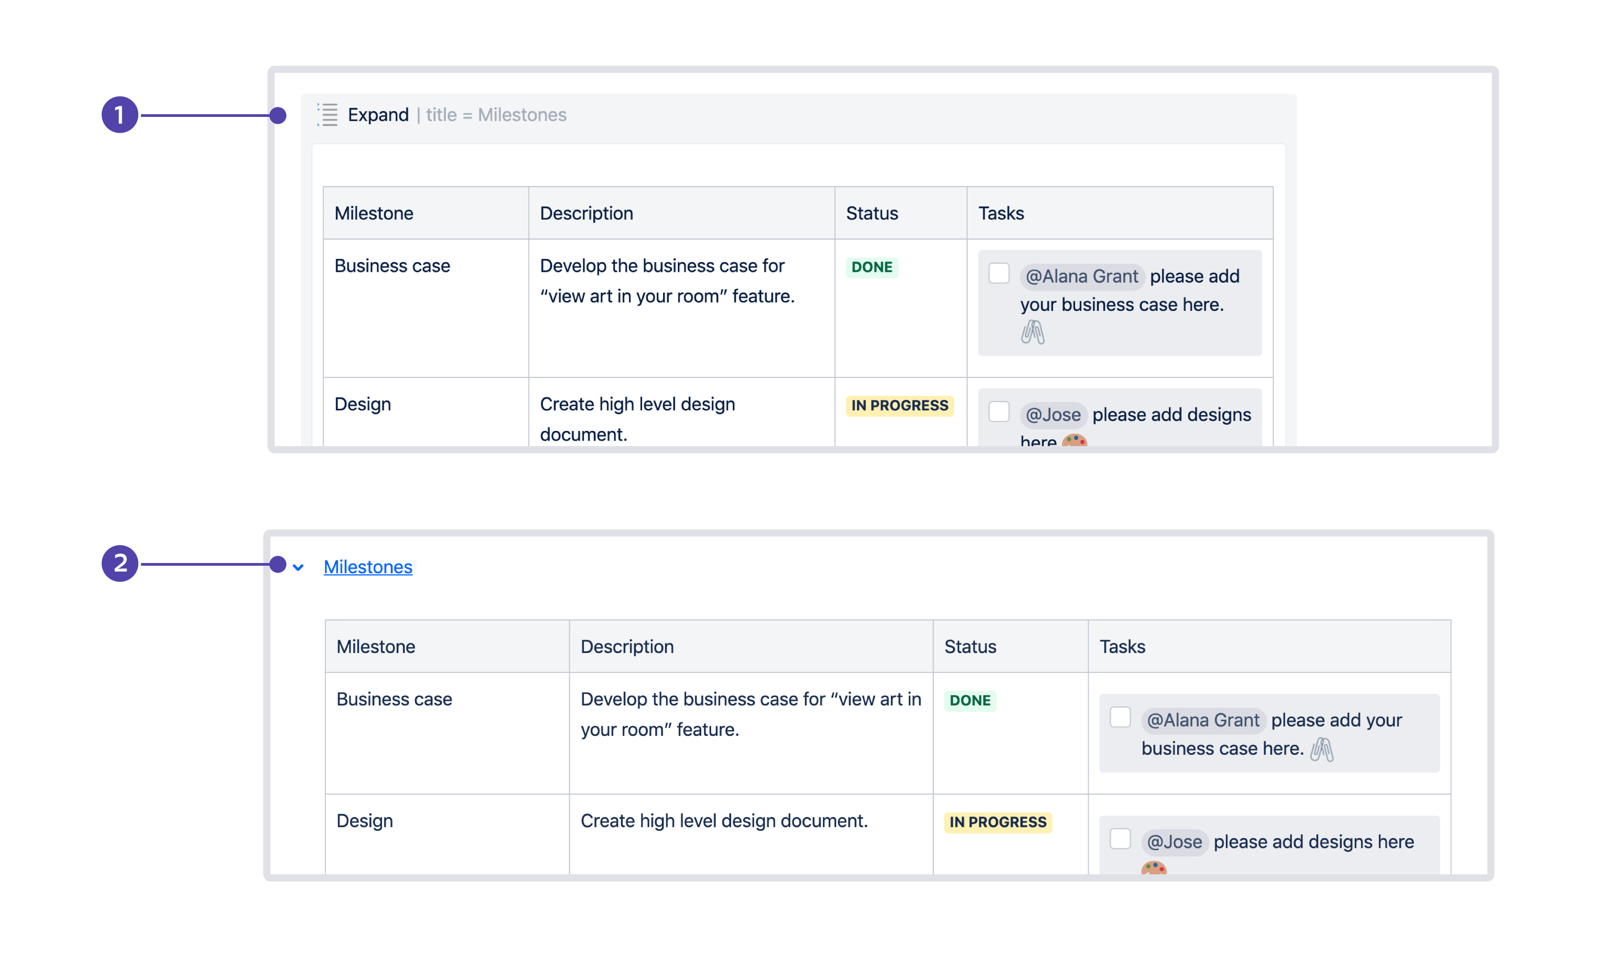Screen dimensions: 1602x963
Task: Click the DONE status lozenge in the top table
Action: click(872, 267)
